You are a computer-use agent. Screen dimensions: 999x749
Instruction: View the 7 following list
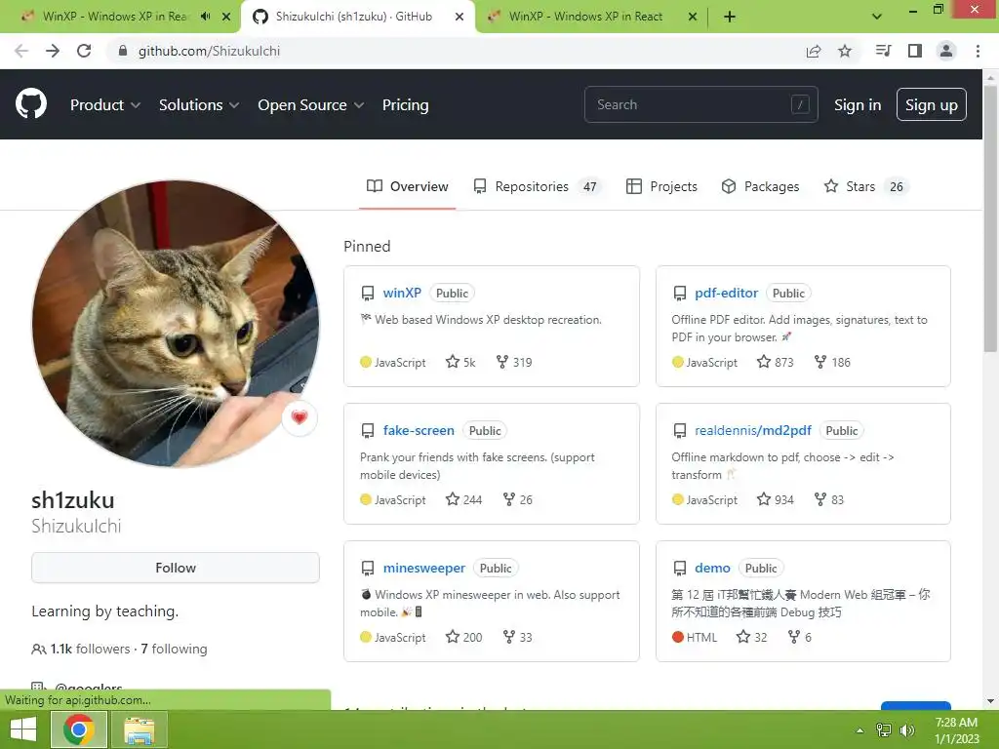pos(174,649)
